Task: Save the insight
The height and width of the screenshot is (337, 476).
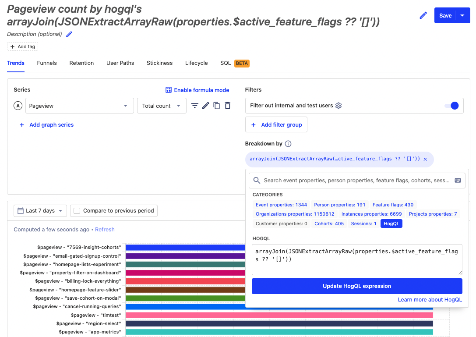Action: tap(445, 15)
